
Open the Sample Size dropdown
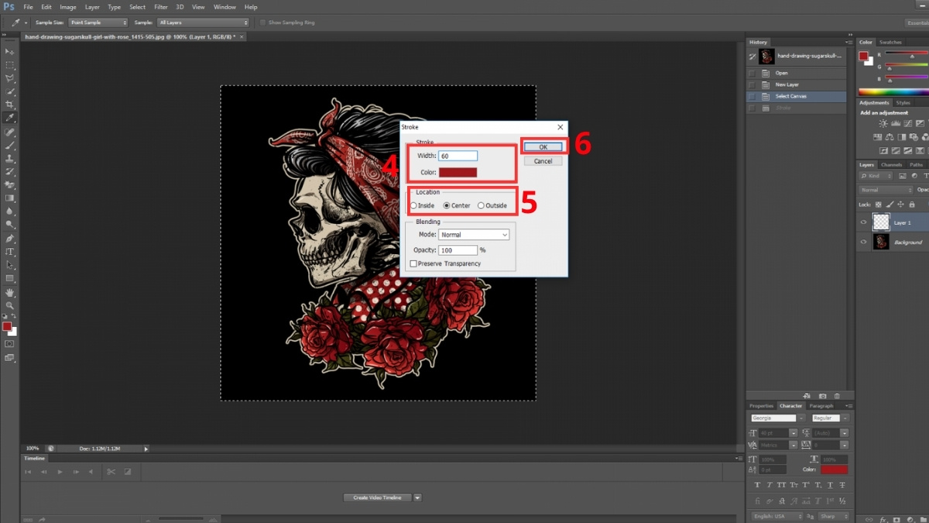pos(98,22)
